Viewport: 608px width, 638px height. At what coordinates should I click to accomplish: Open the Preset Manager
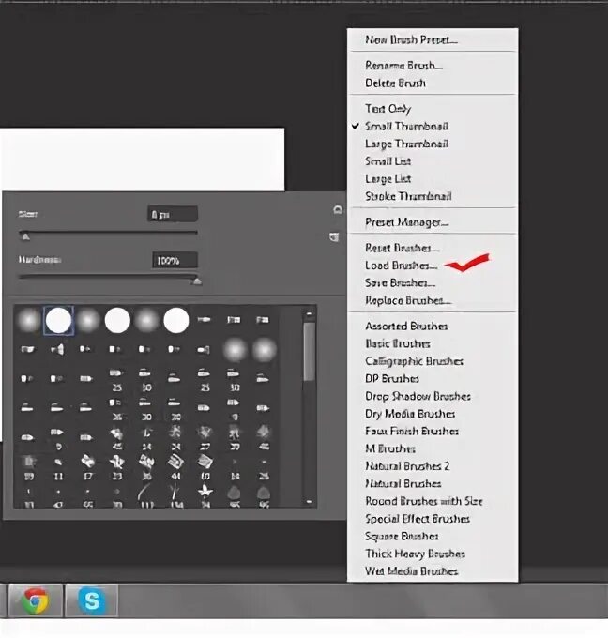coord(406,222)
